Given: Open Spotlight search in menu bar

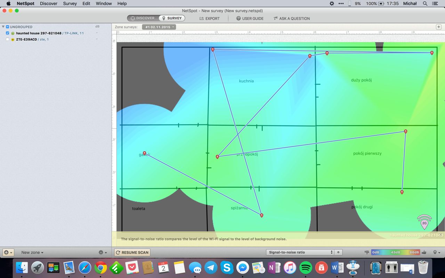Looking at the screenshot, I should click(425, 3).
